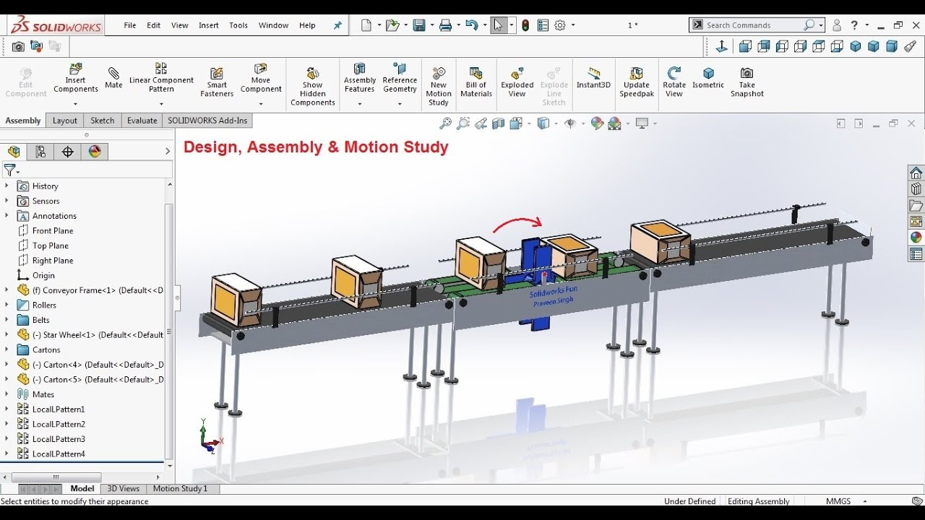Expand the FeatureManager panel arrow
Viewport: 925px width, 520px height.
pyautogui.click(x=168, y=152)
